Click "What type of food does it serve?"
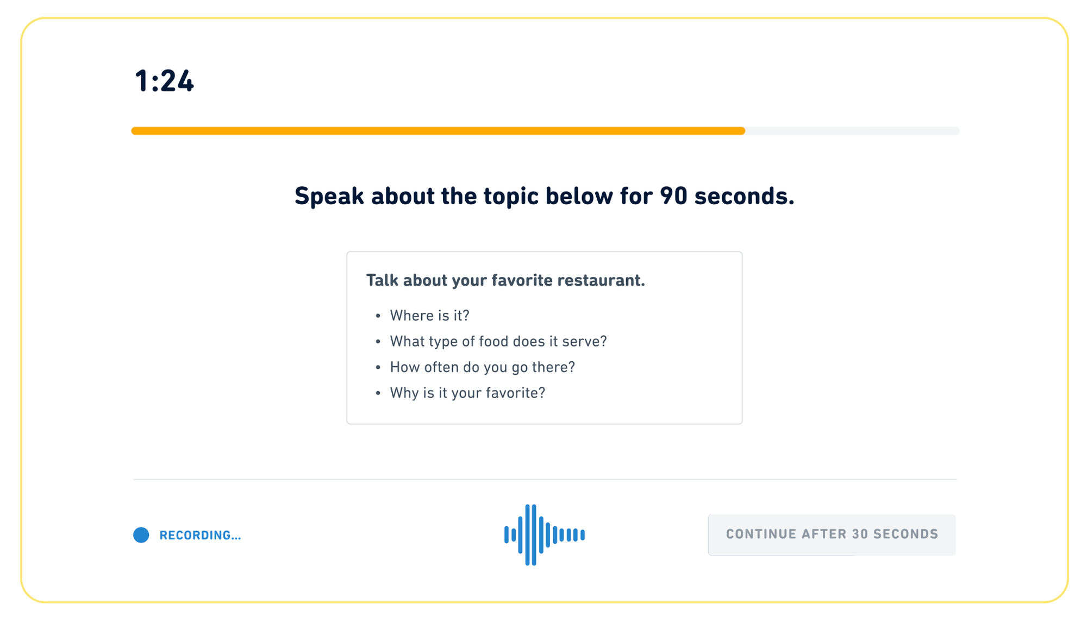The height and width of the screenshot is (617, 1087). tap(498, 342)
